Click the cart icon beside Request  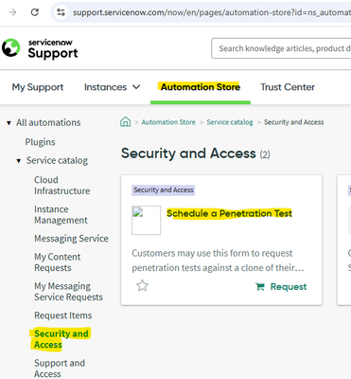pyautogui.click(x=260, y=287)
